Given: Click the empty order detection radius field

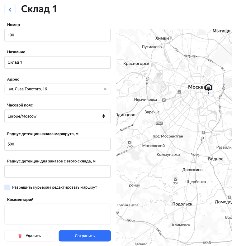Looking at the screenshot, I should [58, 171].
